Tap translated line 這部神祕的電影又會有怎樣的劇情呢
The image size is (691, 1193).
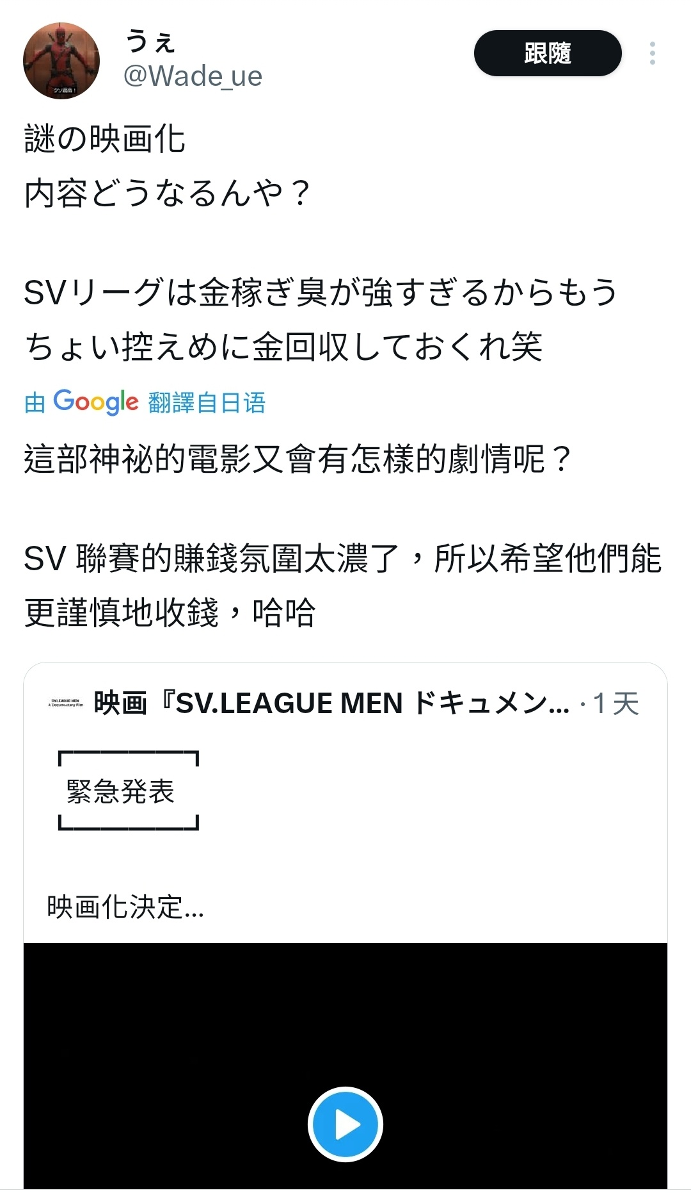[298, 459]
